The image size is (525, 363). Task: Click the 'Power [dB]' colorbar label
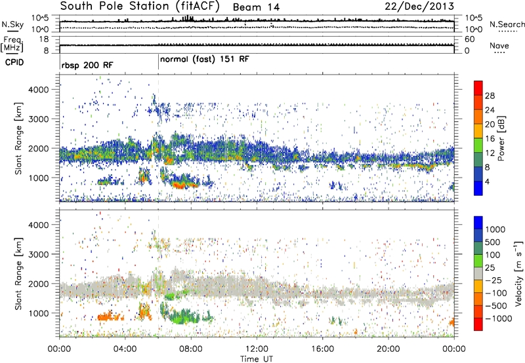point(501,138)
